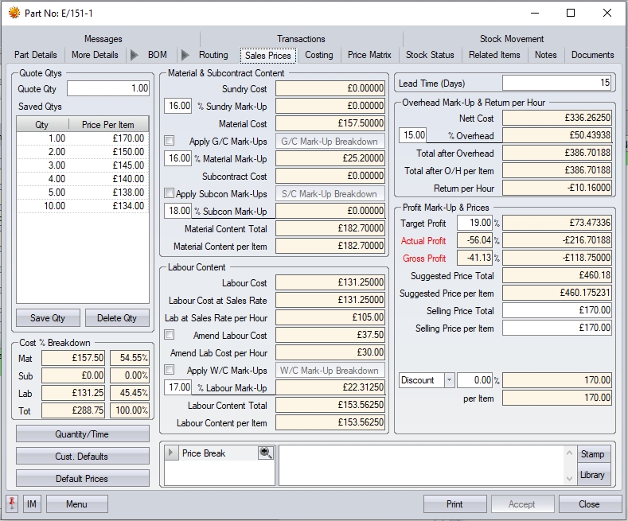The width and height of the screenshot is (628, 521).
Task: Open the Discount dropdown
Action: coord(449,380)
